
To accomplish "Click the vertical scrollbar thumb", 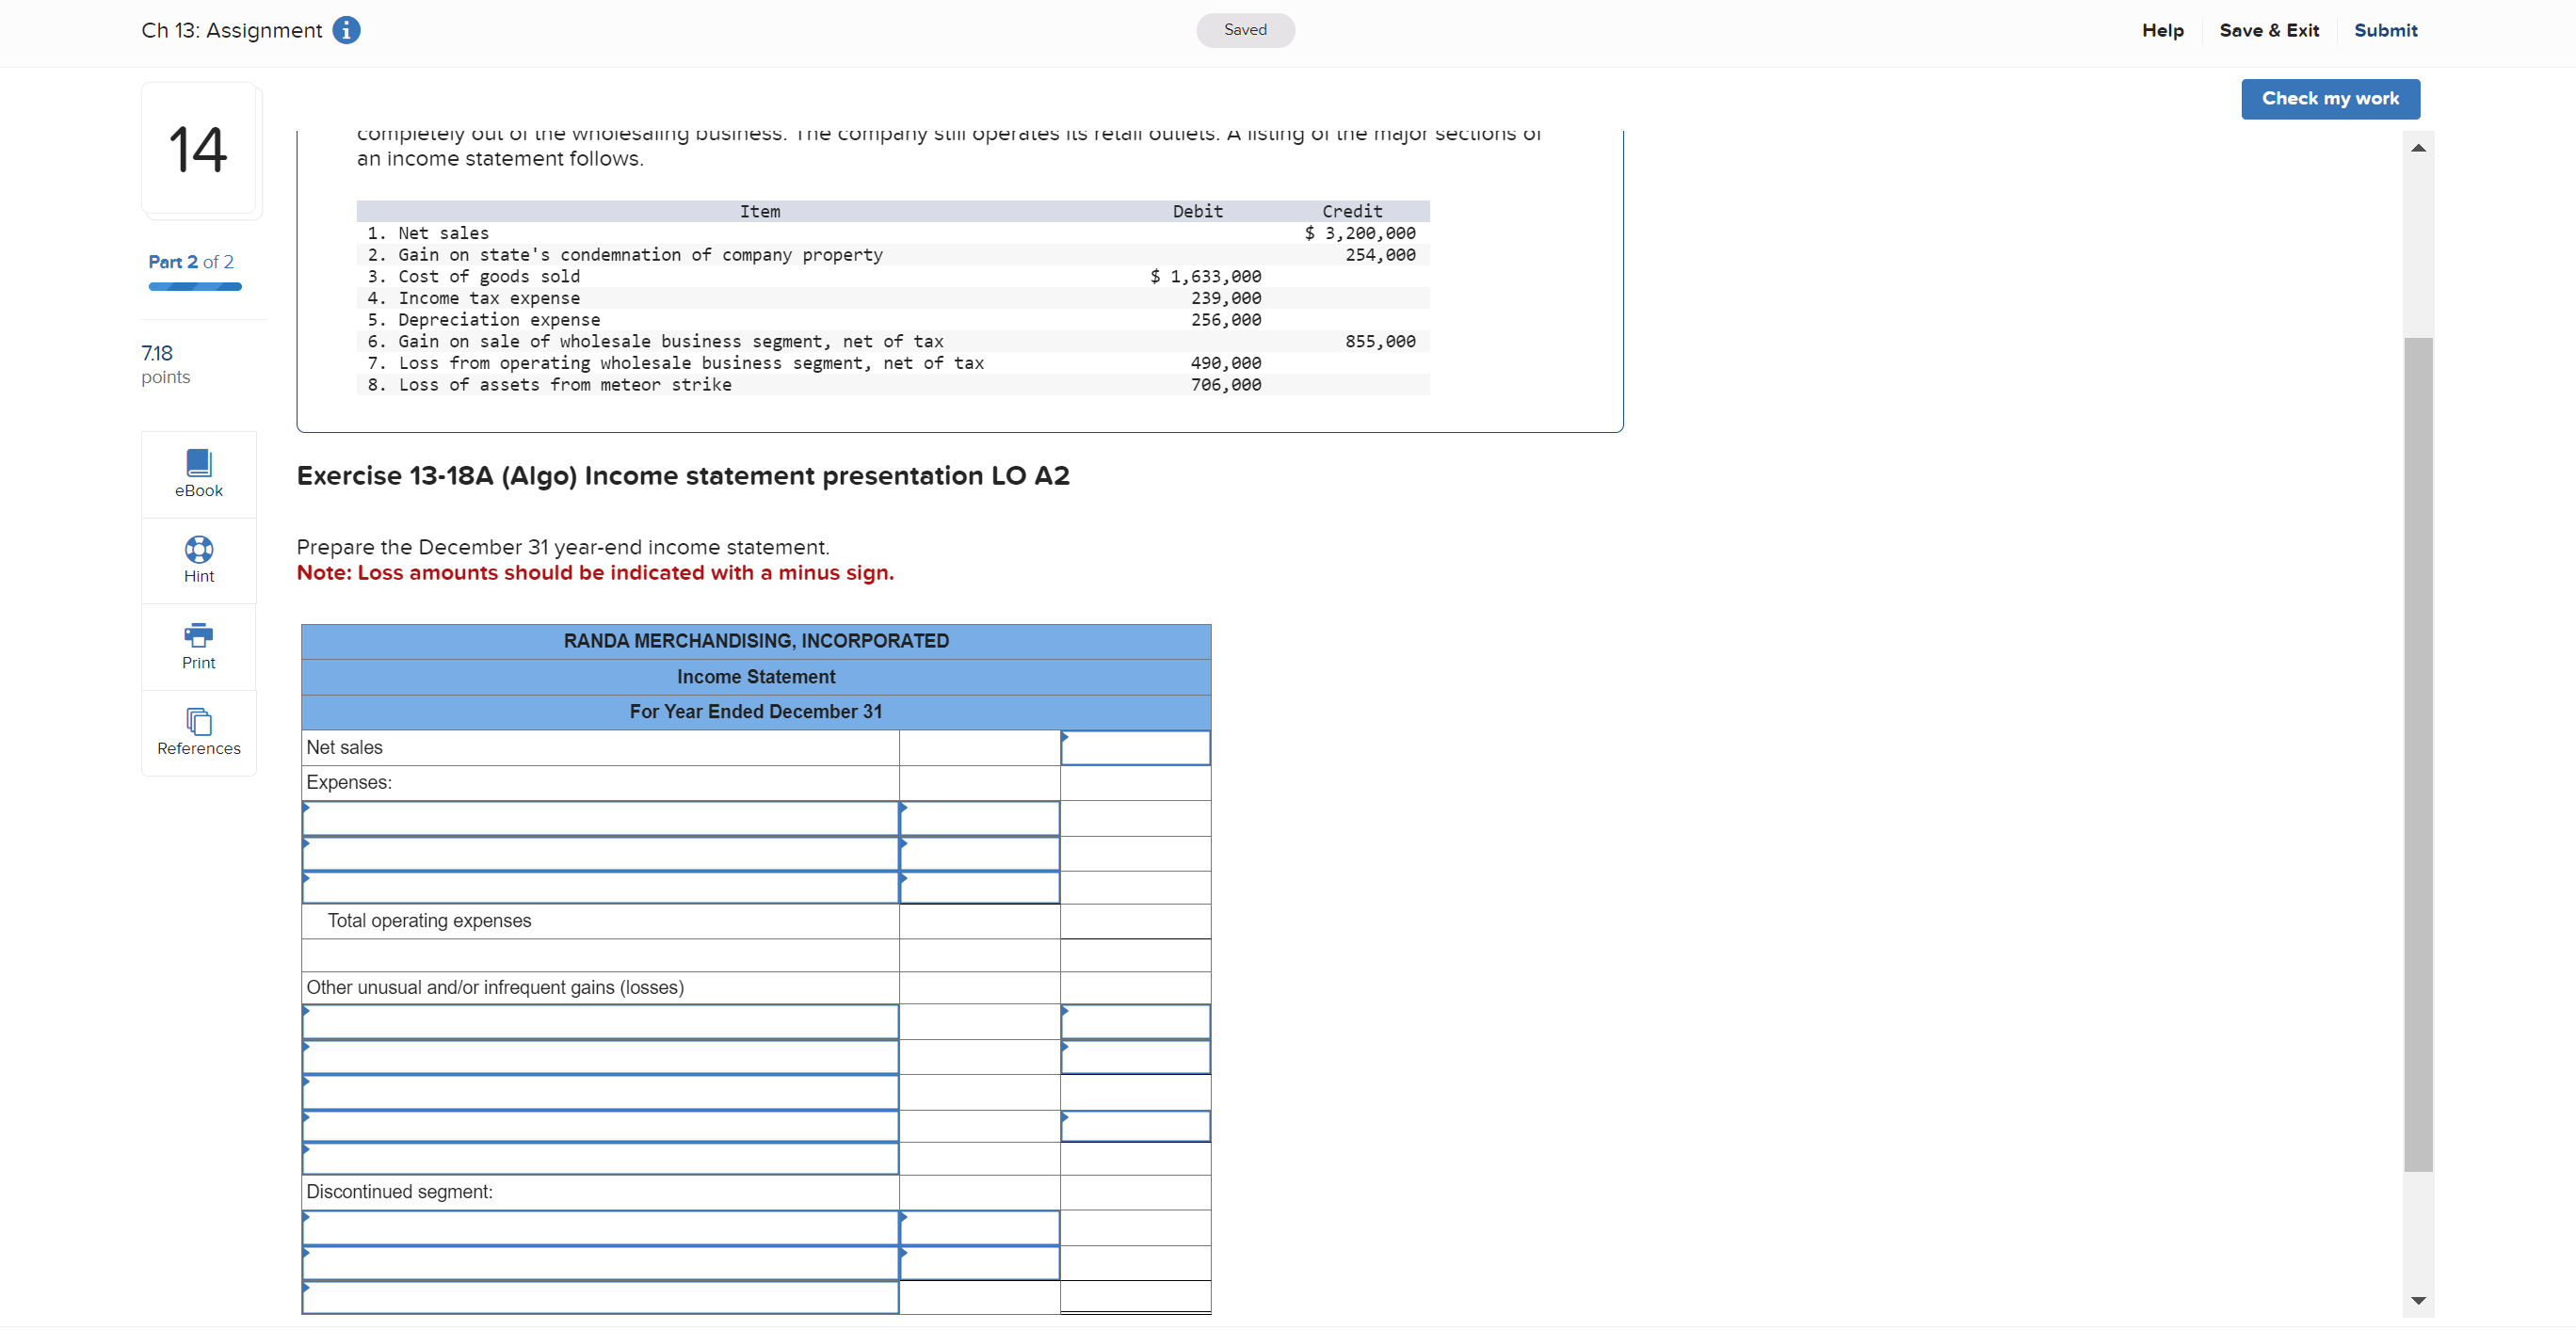I will point(2417,752).
